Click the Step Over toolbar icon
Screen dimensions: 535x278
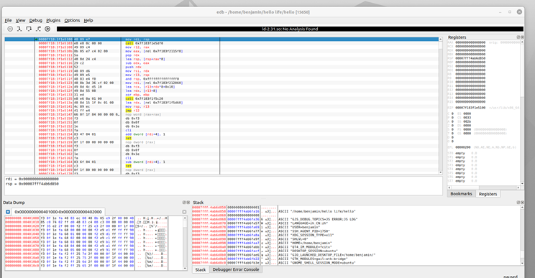[x=29, y=29]
